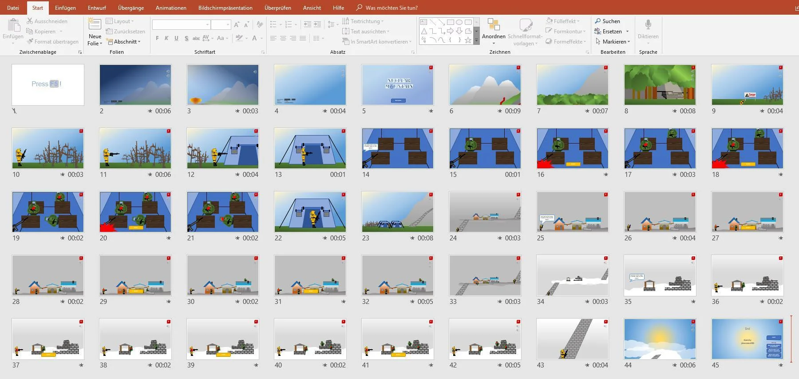Click the bullet list icon
This screenshot has width=799, height=379.
pyautogui.click(x=274, y=24)
